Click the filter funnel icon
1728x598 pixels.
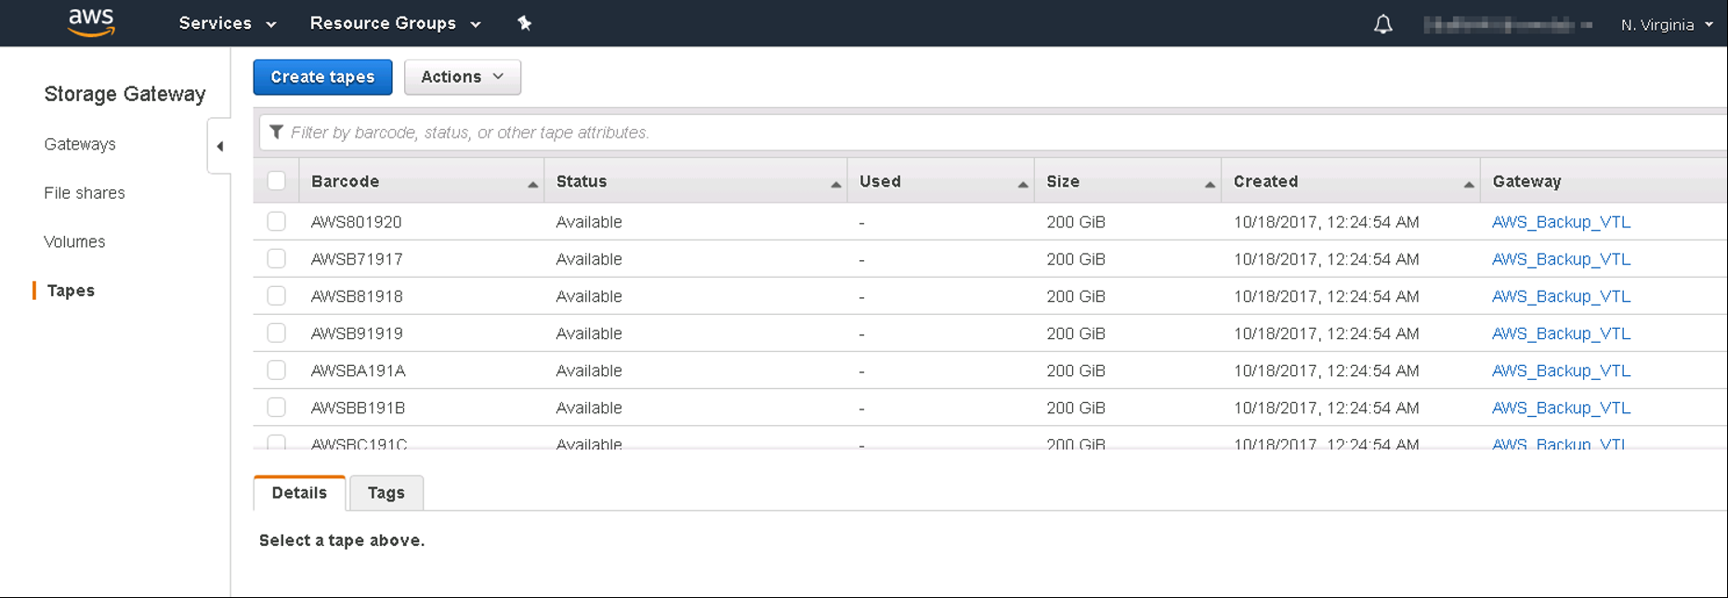pos(276,132)
